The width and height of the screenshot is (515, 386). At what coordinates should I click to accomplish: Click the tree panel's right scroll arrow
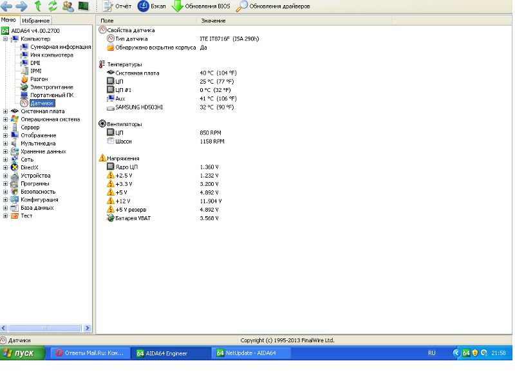(88, 328)
